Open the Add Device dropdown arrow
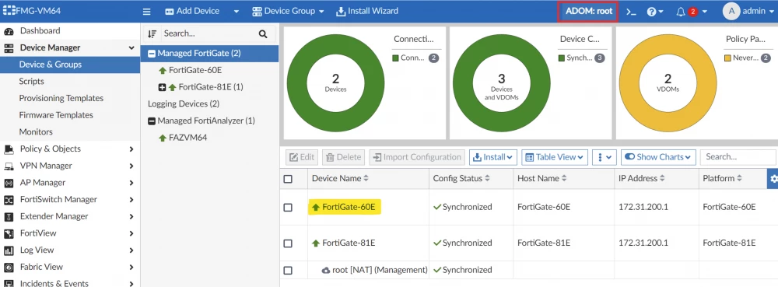This screenshot has width=778, height=287. (x=237, y=12)
